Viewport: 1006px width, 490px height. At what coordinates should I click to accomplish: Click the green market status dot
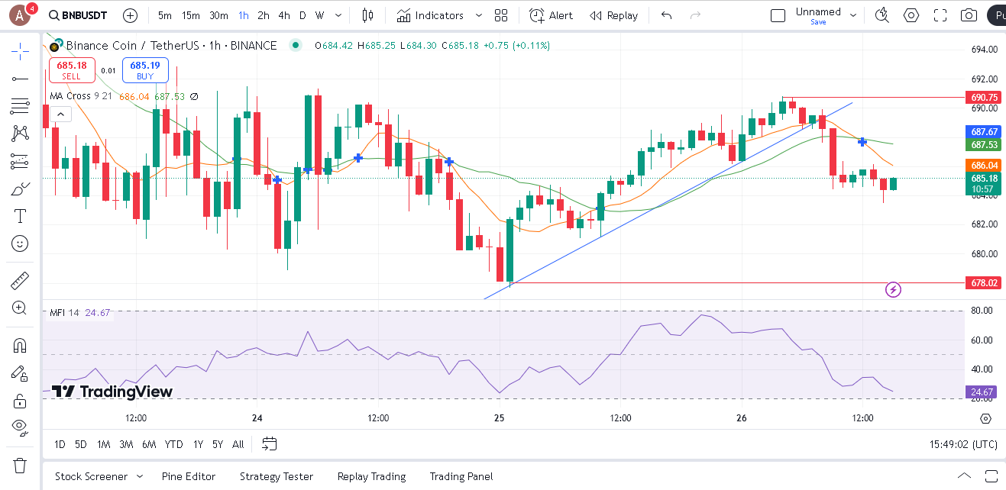[296, 46]
